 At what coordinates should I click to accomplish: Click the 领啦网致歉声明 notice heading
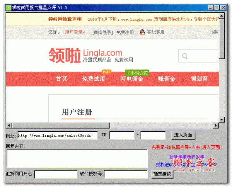[65, 19]
